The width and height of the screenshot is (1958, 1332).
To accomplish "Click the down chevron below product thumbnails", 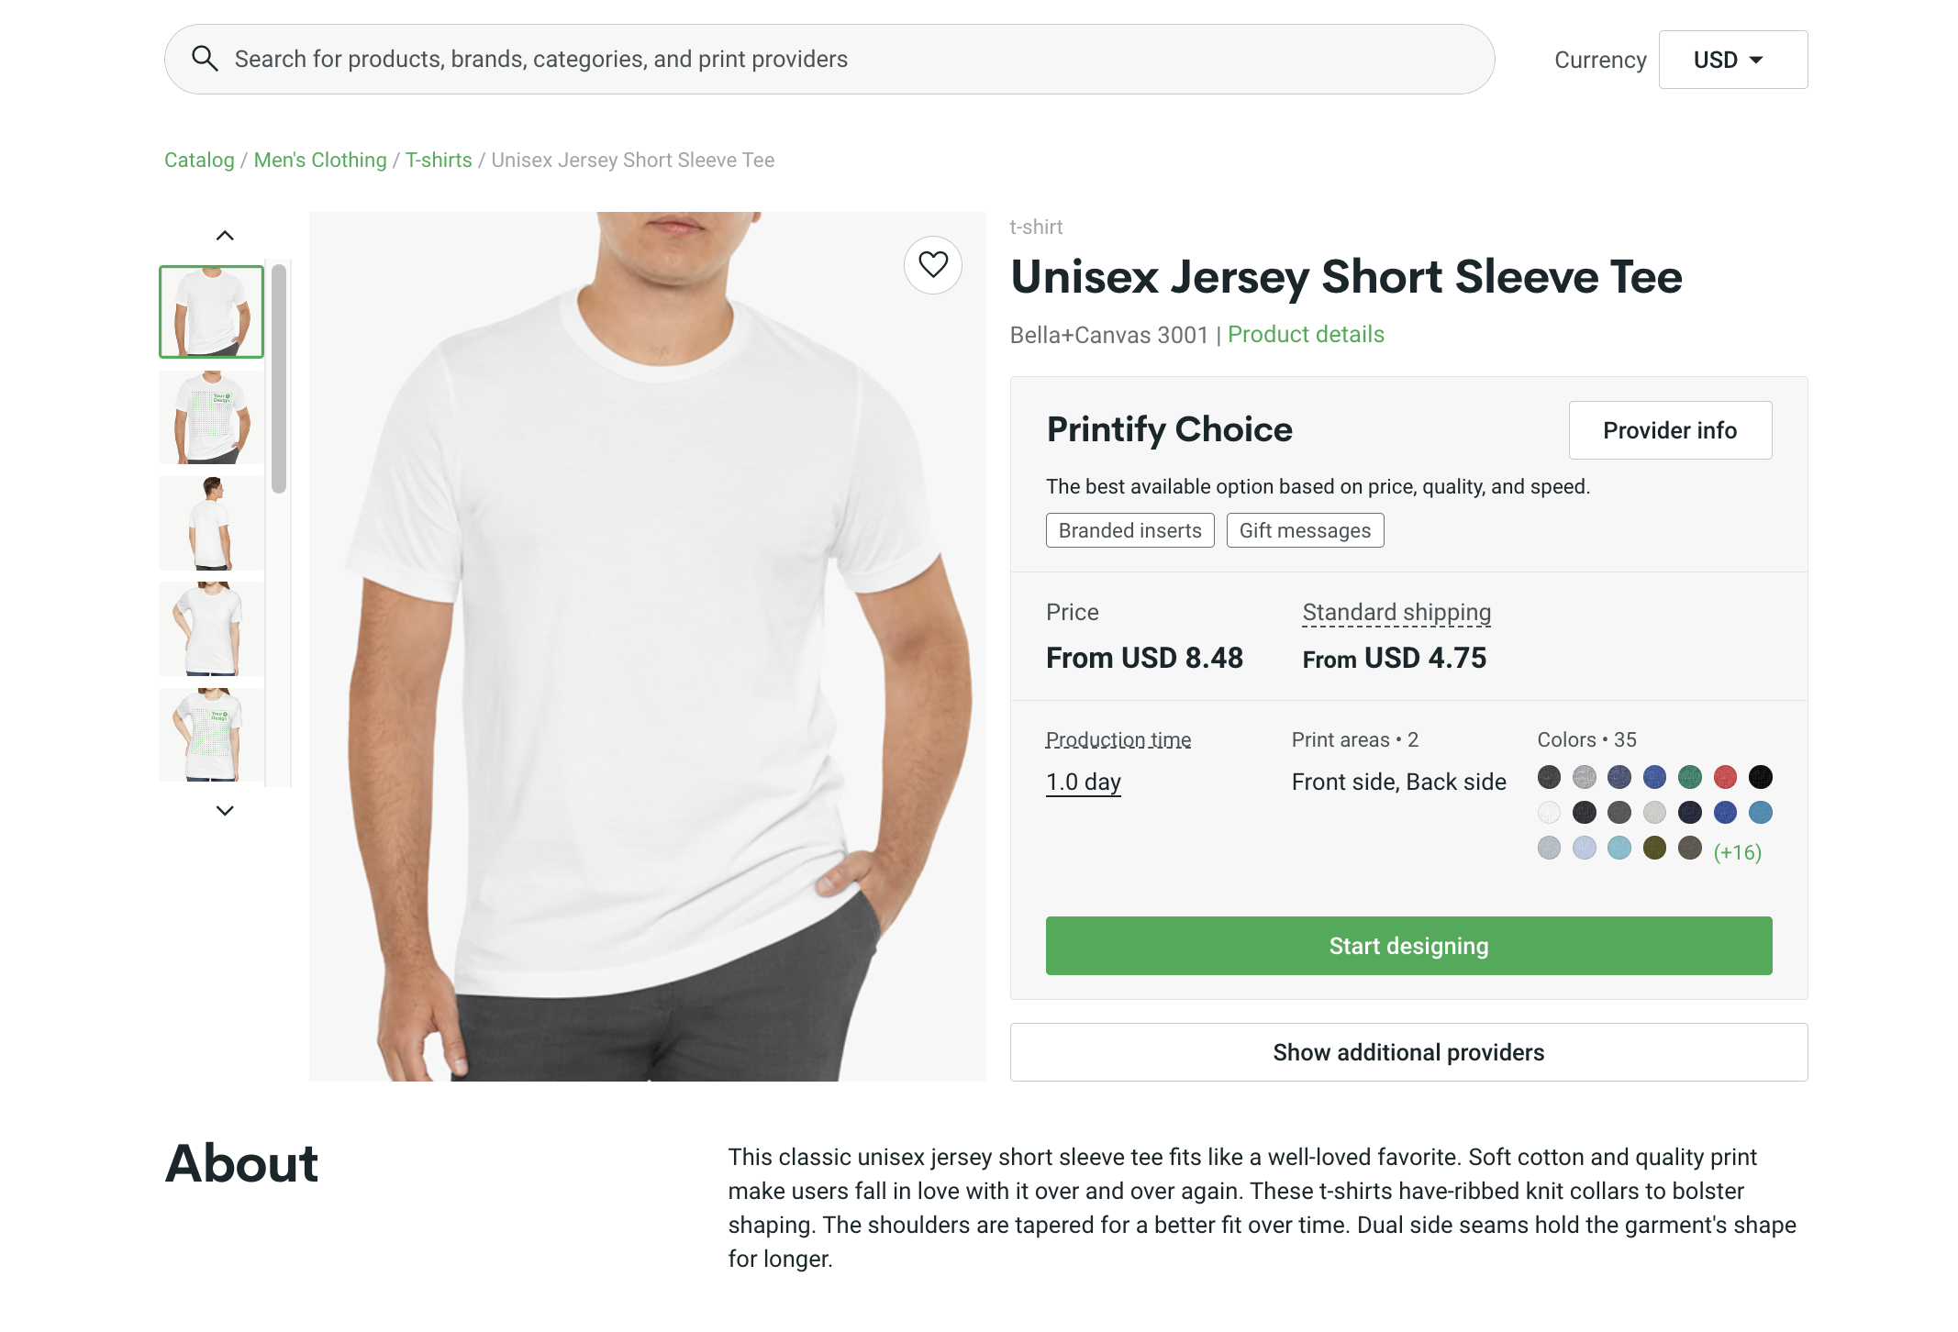I will [223, 811].
